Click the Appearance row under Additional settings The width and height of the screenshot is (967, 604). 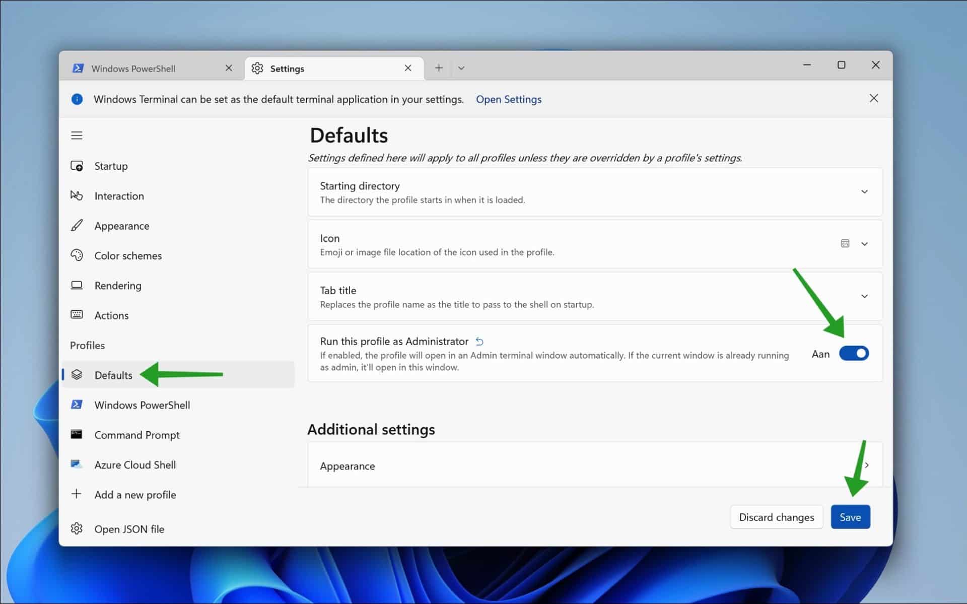coord(595,465)
